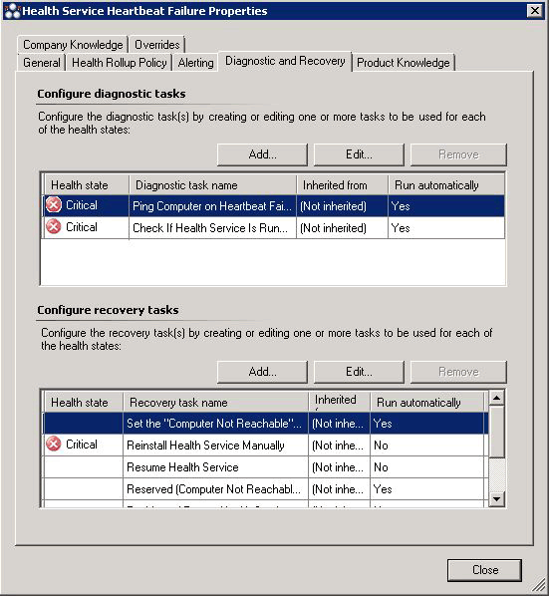This screenshot has height=596, width=549.
Task: Click Edit button for recovery tasks
Action: [x=359, y=372]
